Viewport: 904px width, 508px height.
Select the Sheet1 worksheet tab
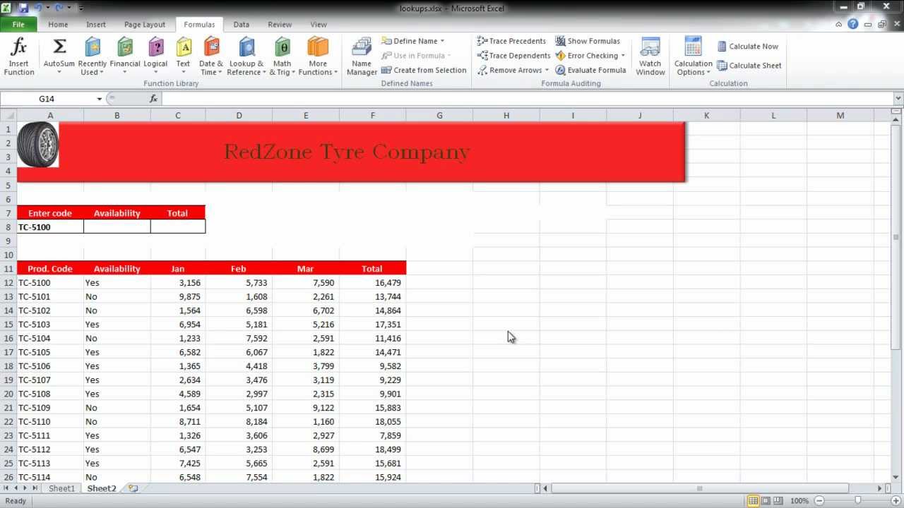61,488
